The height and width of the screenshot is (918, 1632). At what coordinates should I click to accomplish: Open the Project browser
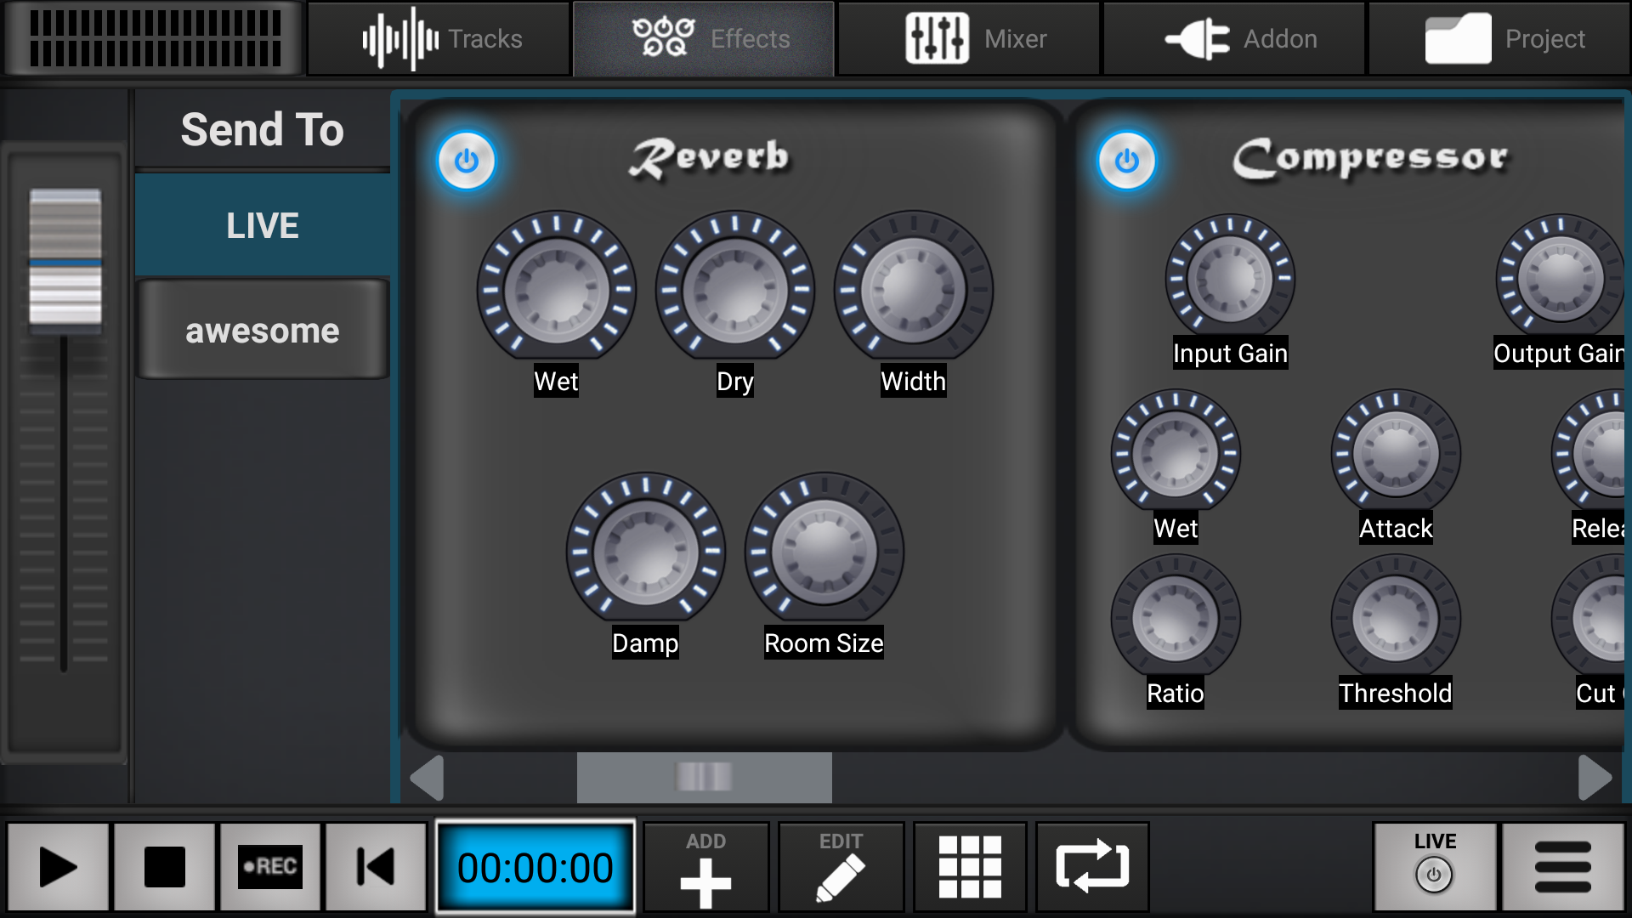tap(1500, 38)
